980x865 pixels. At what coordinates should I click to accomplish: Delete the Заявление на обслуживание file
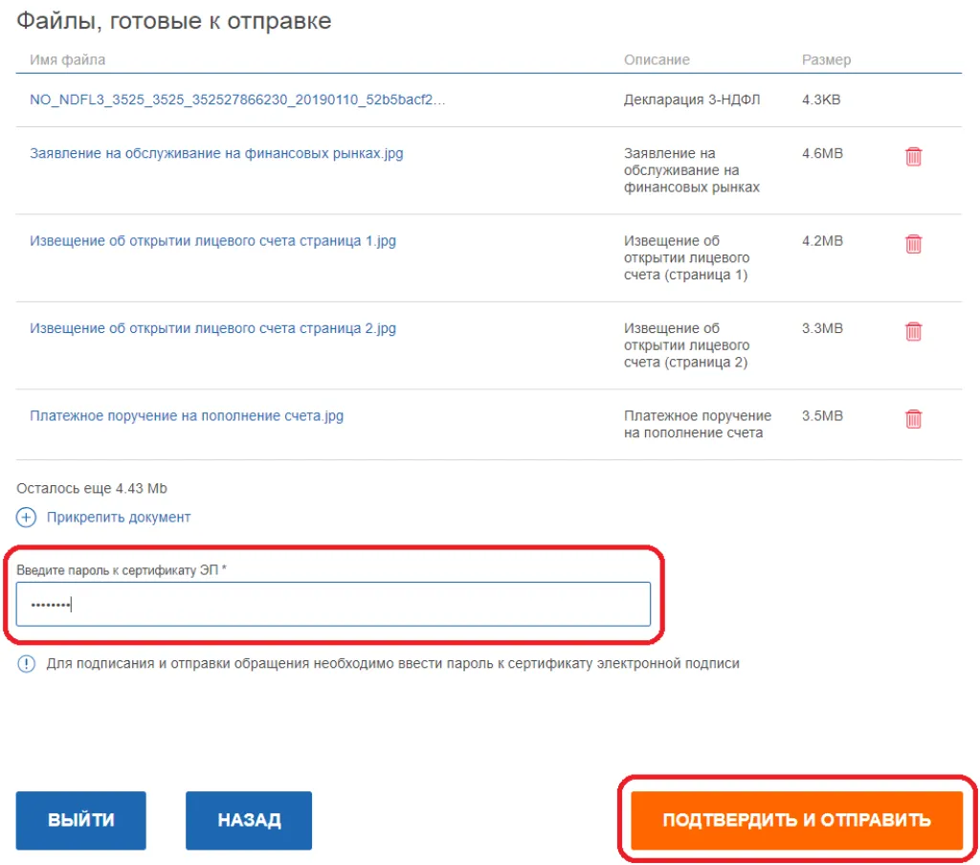coord(913,156)
